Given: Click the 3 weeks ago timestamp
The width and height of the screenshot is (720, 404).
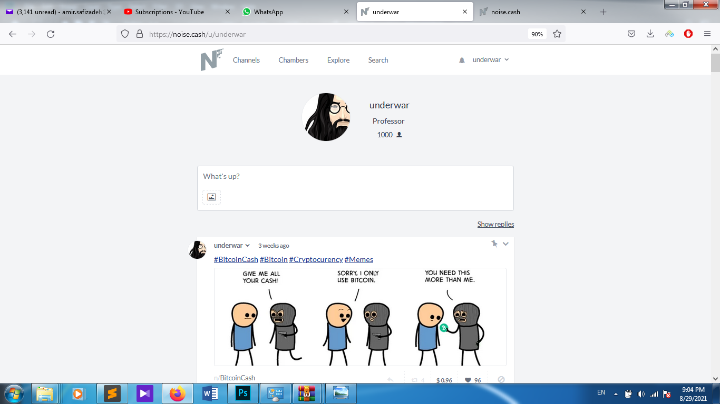Looking at the screenshot, I should pyautogui.click(x=274, y=246).
